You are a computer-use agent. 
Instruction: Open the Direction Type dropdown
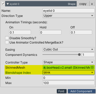[69, 16]
